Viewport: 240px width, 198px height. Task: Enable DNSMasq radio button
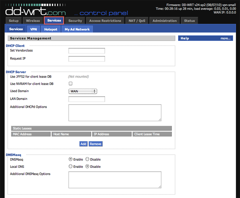(70, 159)
